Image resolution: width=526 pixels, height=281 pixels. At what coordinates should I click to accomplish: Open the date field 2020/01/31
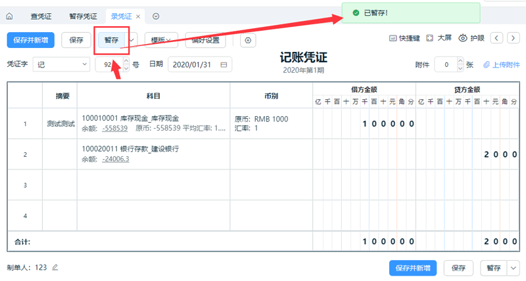(x=200, y=64)
